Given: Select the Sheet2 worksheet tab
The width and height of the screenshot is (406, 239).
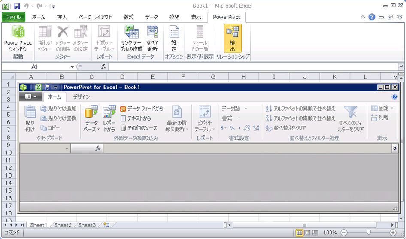Looking at the screenshot, I should [x=63, y=225].
